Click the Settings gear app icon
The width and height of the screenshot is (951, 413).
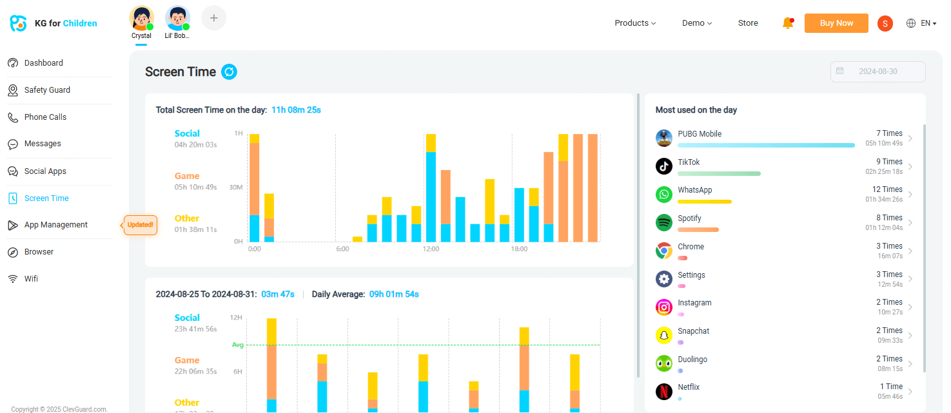pyautogui.click(x=664, y=279)
